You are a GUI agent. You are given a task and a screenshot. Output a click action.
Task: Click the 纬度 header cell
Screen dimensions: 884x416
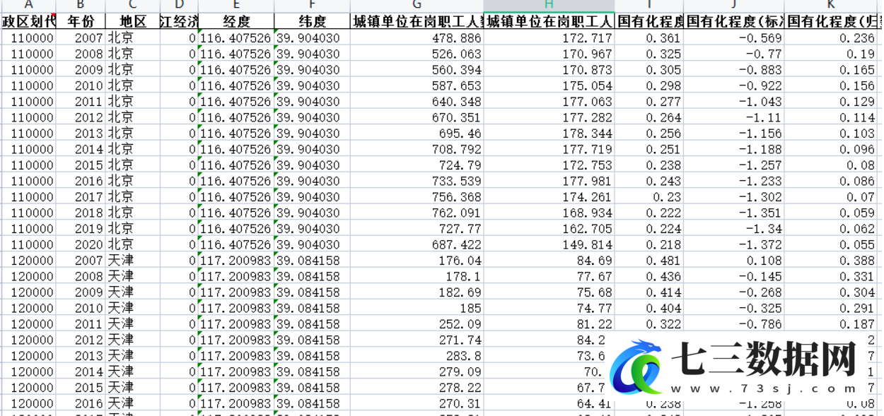(311, 21)
